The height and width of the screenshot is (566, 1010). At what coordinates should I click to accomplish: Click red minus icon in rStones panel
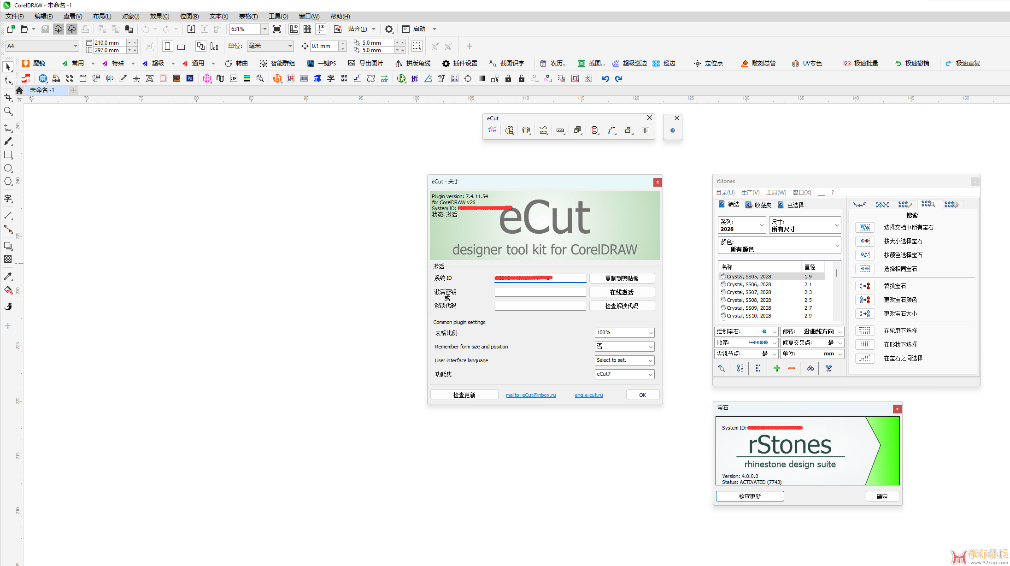click(x=792, y=368)
